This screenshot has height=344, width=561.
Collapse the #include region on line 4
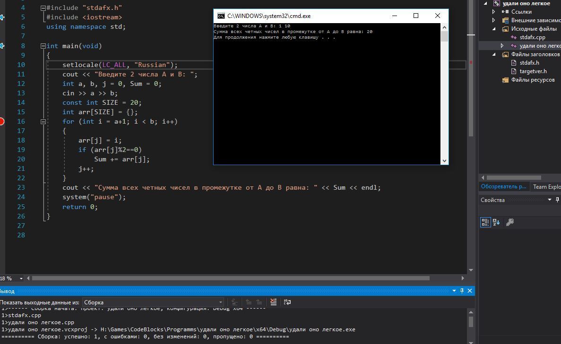43,8
